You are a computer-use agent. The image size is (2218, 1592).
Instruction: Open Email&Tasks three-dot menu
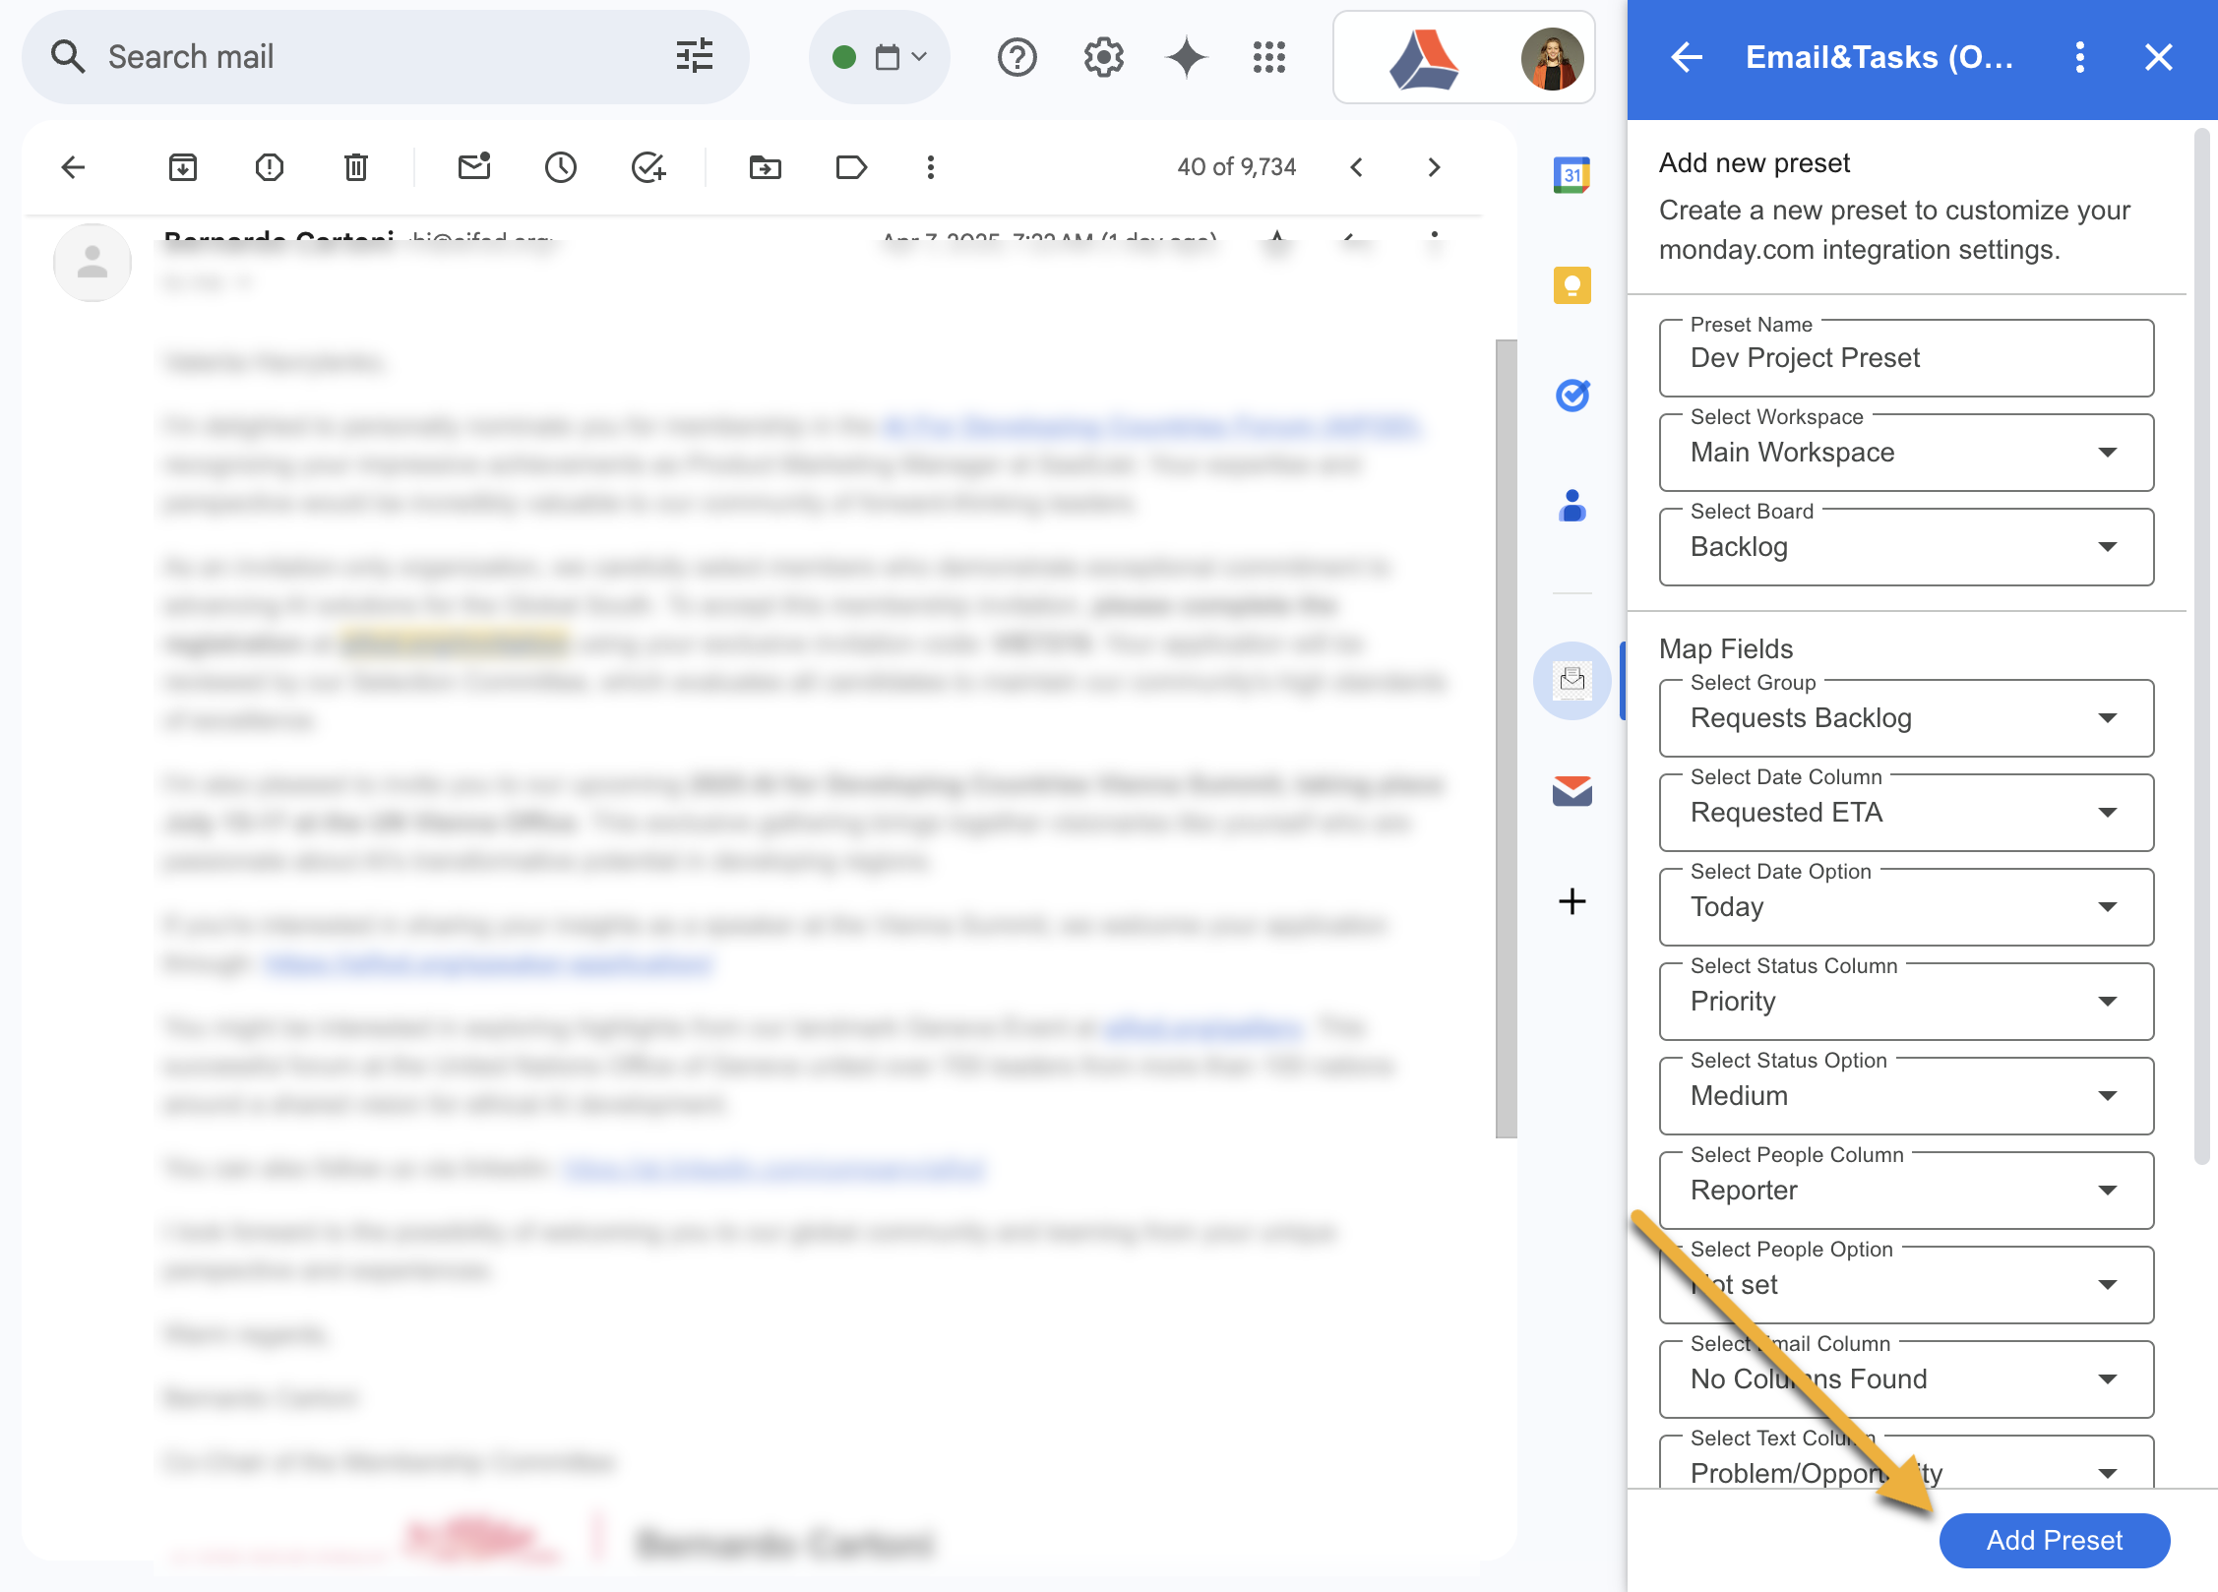point(2079,57)
